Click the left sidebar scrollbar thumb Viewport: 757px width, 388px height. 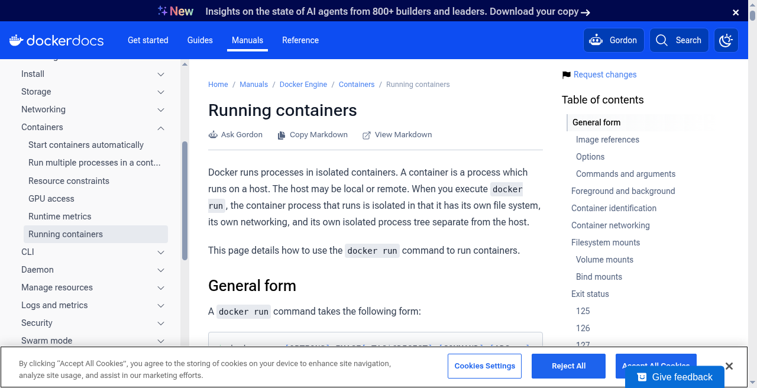[185, 201]
